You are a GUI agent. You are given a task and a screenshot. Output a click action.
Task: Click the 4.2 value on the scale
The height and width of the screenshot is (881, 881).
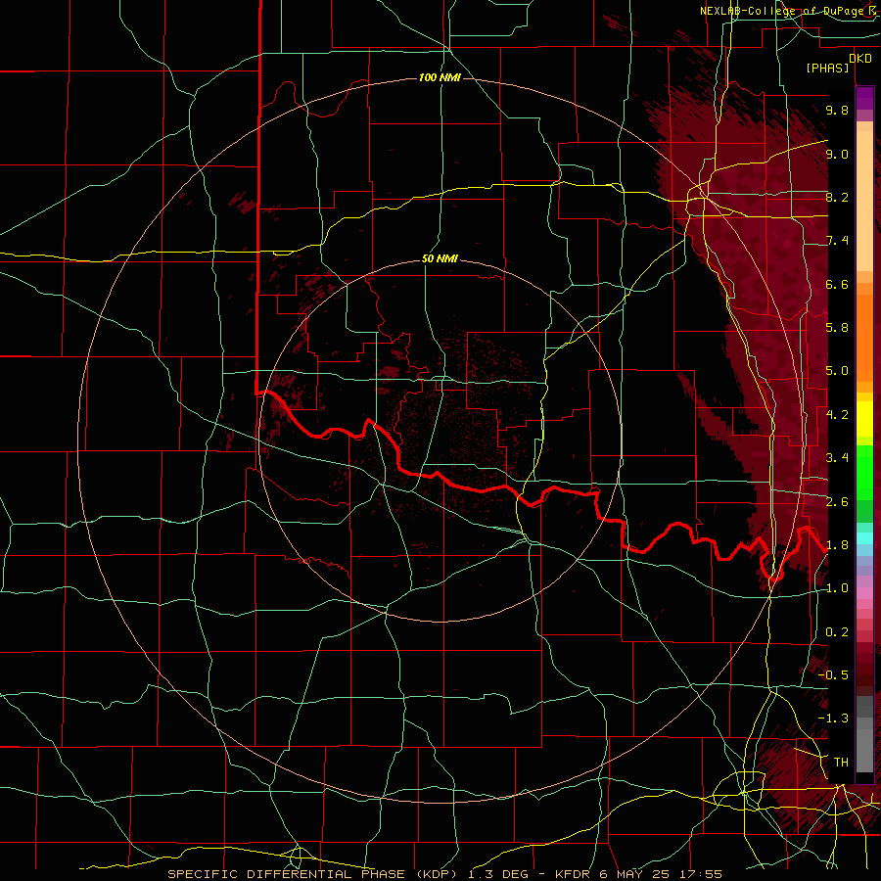click(x=837, y=415)
